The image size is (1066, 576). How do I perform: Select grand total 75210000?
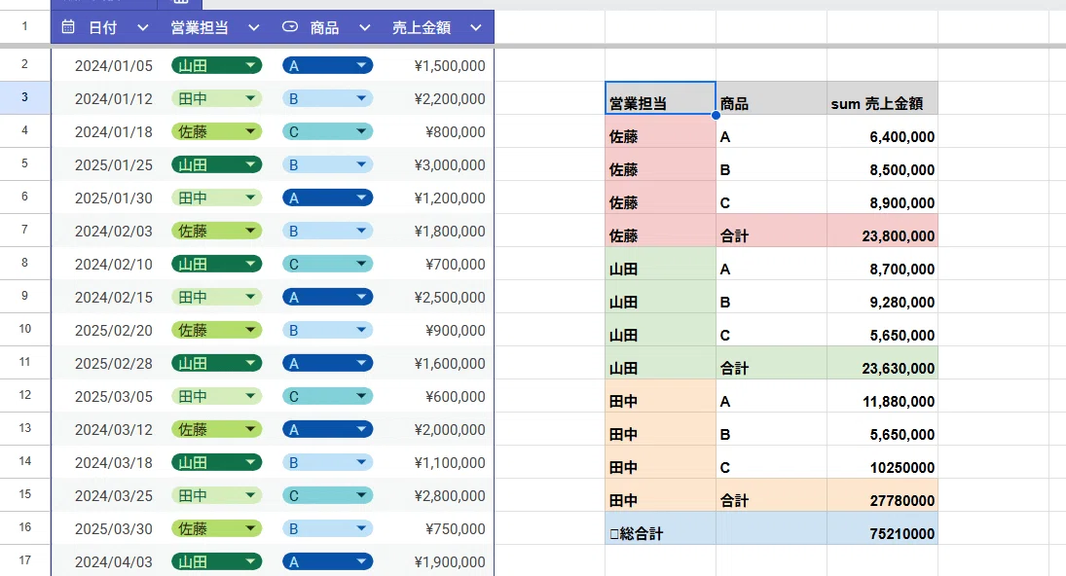click(x=882, y=528)
